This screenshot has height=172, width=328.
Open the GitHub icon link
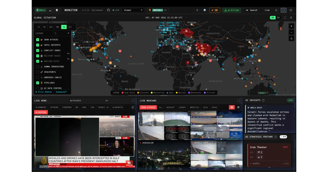[109, 10]
